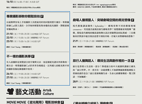Open MOViE MOViE《逆光飛翔》screening heading
This screenshot has height=104, width=142.
pyautogui.click(x=33, y=102)
